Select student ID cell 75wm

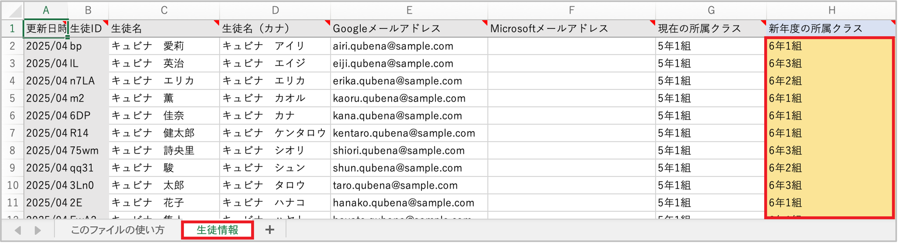[x=88, y=150]
